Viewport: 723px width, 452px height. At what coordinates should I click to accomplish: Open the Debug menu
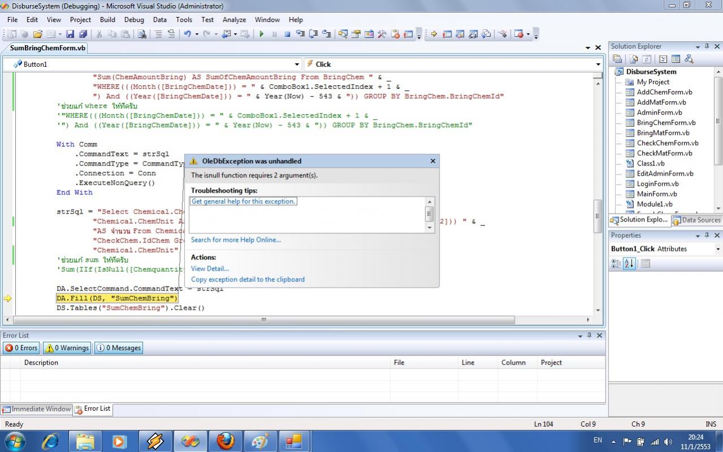point(134,19)
